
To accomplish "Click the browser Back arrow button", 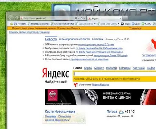I will click(x=11, y=18).
